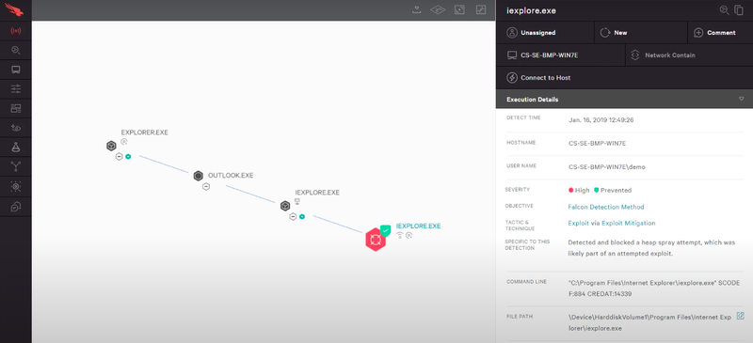
Task: Click the green prevented shield badge
Action: (386, 231)
